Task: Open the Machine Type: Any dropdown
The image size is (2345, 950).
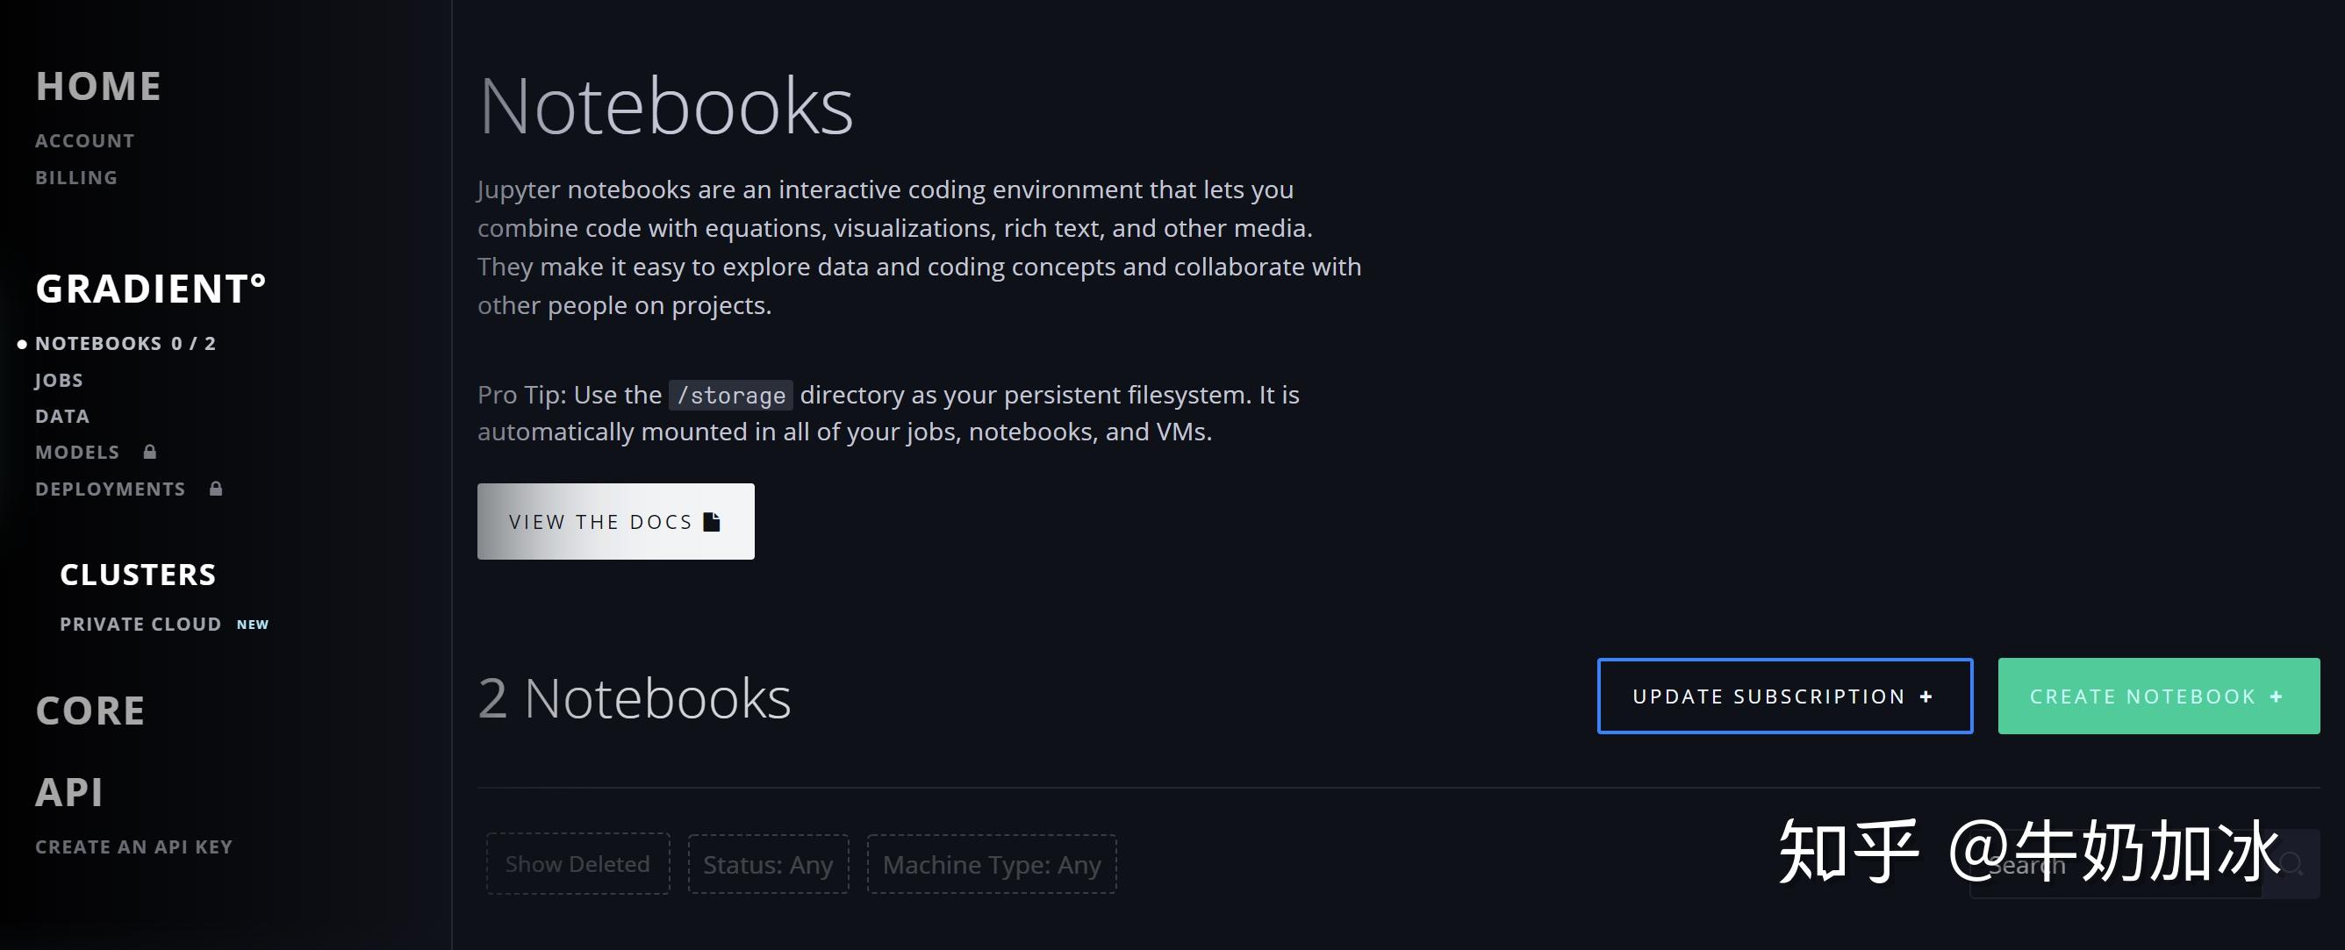Action: [x=992, y=863]
